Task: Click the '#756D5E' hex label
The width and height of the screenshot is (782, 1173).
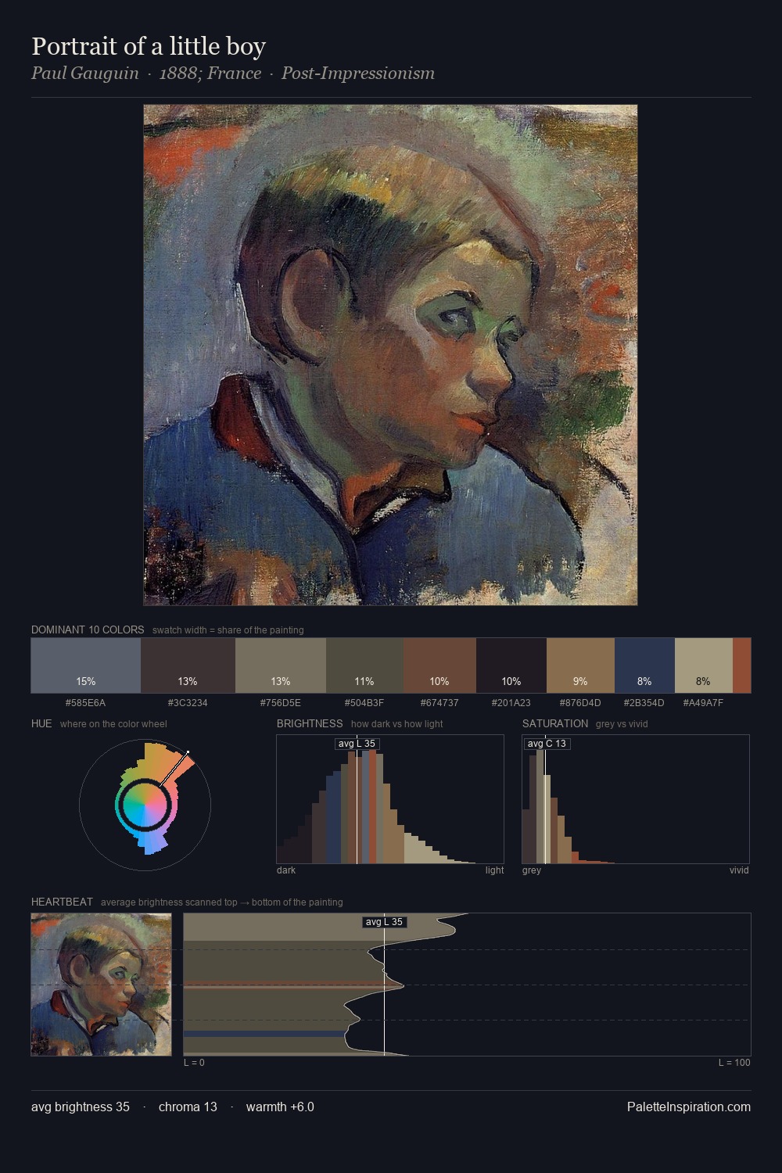Action: [x=281, y=702]
